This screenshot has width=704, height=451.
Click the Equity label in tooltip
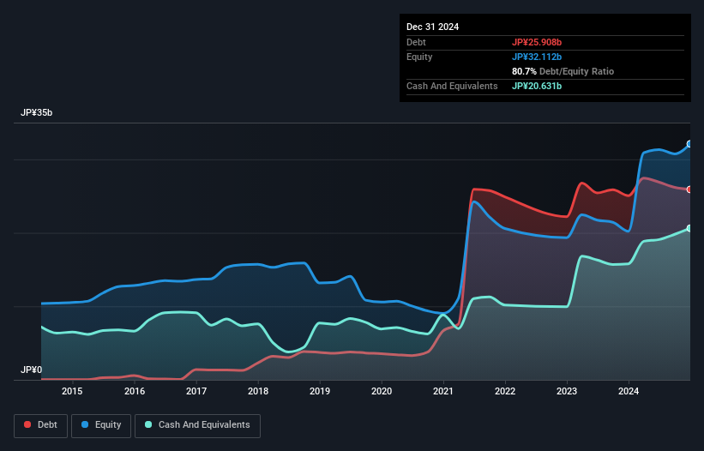(x=419, y=57)
